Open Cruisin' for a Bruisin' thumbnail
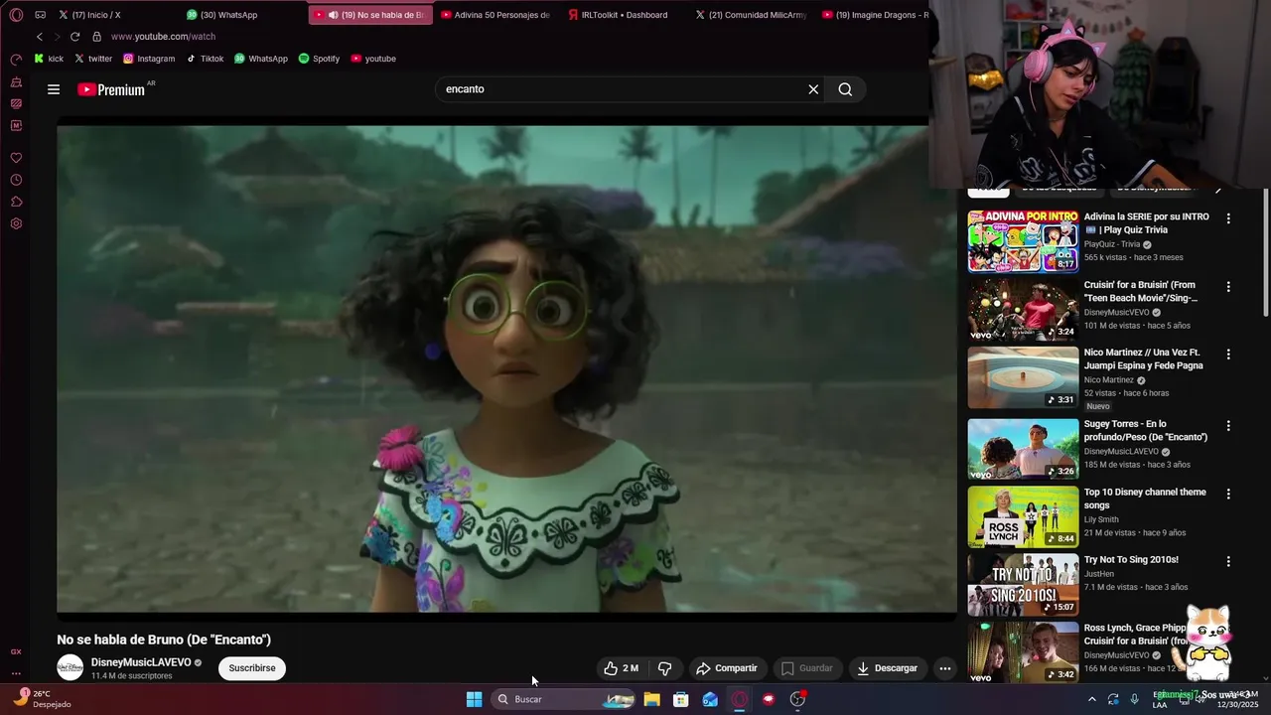Image resolution: width=1271 pixels, height=715 pixels. tap(1023, 309)
